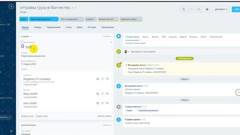
Task: Select the В работе stage
Action: pyautogui.click(x=91, y=19)
